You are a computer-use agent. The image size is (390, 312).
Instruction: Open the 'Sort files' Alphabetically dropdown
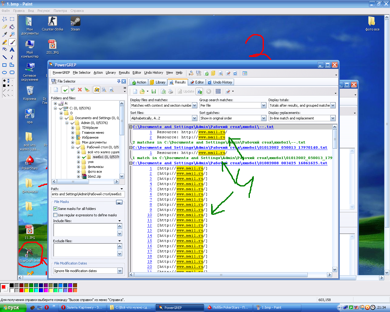click(x=194, y=118)
